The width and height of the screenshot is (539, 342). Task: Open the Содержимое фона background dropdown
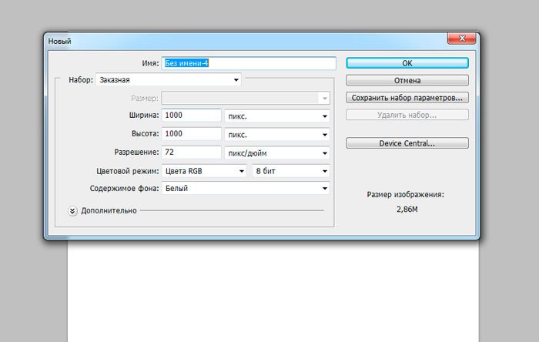click(245, 189)
